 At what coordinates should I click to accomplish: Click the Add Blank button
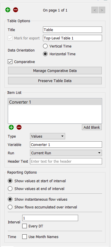92,127
